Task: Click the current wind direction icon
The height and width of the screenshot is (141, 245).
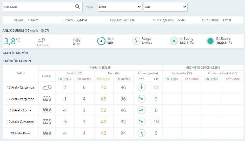Action: tap(136, 41)
